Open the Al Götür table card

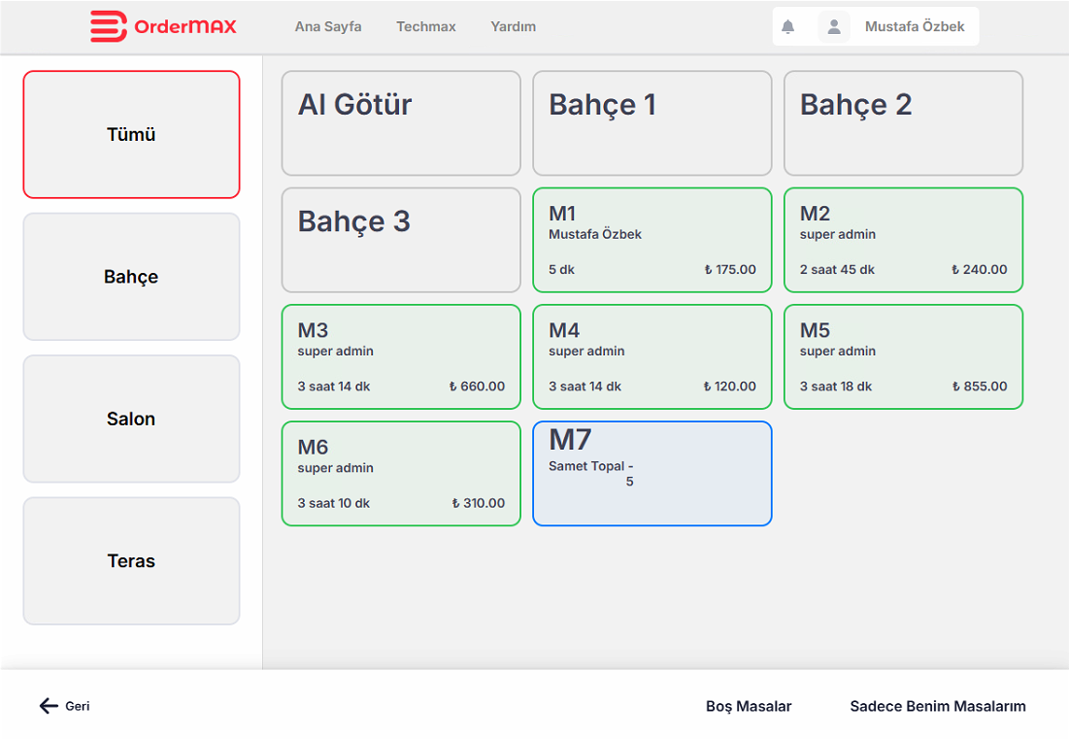pos(401,123)
